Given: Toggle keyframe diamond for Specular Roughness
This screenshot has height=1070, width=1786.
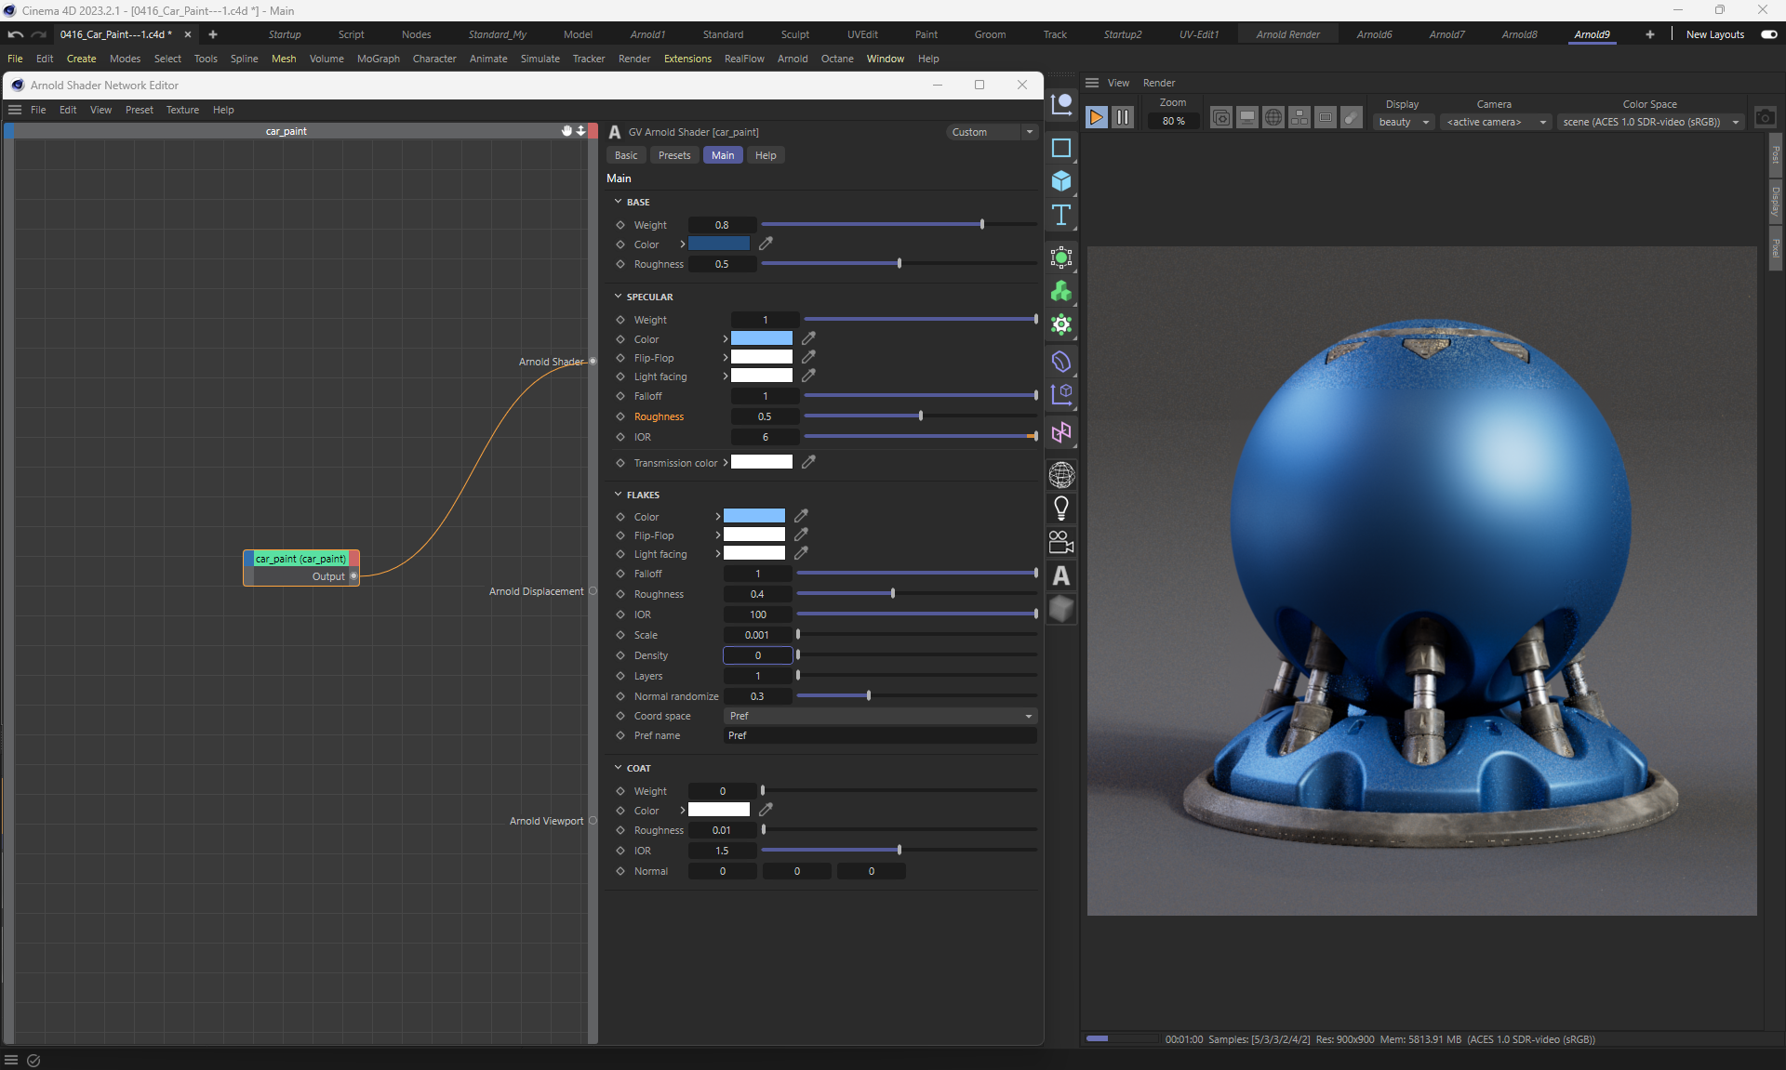Looking at the screenshot, I should (620, 416).
